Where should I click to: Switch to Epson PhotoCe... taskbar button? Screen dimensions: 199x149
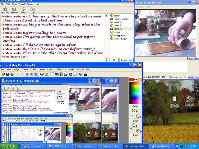click(x=162, y=146)
